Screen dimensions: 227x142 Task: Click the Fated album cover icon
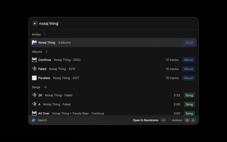point(34,69)
